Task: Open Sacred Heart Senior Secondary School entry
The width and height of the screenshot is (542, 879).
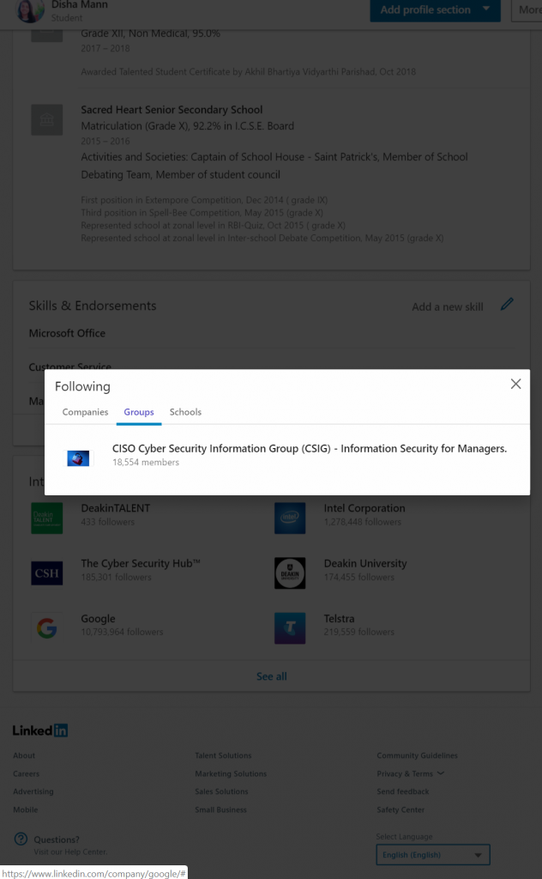Action: coord(172,110)
